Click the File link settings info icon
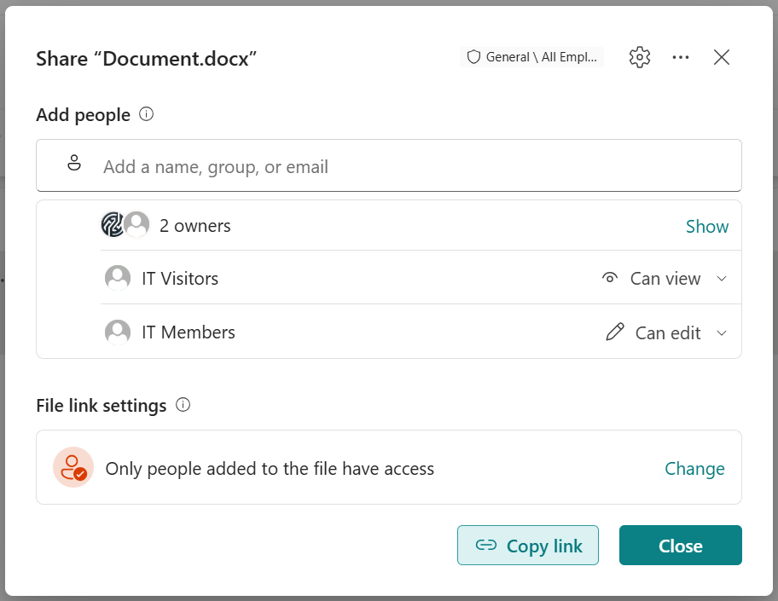The height and width of the screenshot is (601, 778). (183, 405)
